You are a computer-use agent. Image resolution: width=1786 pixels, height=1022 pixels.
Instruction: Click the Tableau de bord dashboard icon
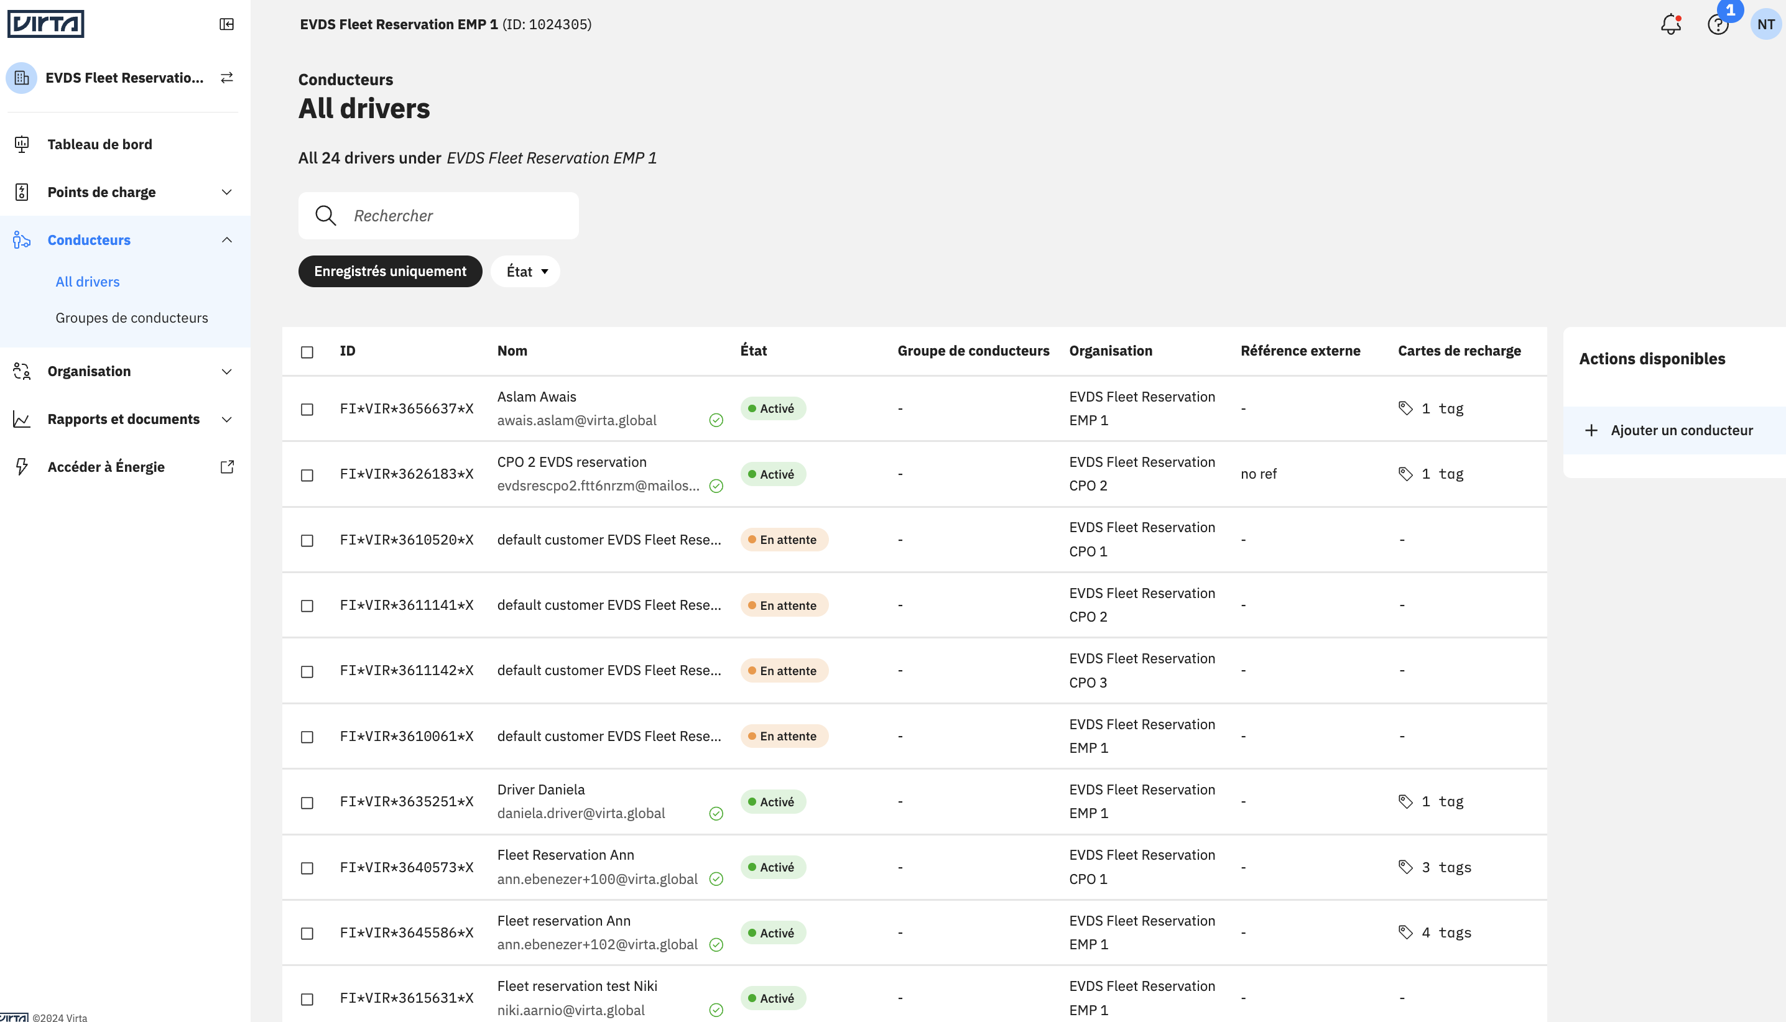[x=22, y=145]
